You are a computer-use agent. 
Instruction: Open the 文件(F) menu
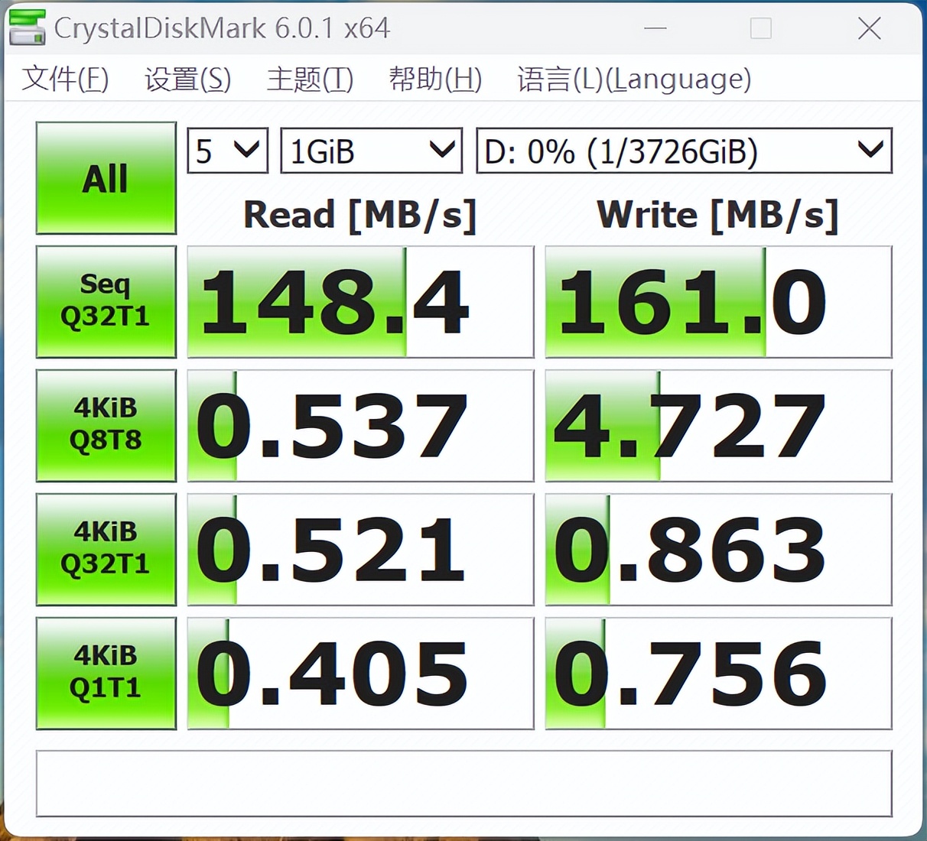pyautogui.click(x=65, y=79)
